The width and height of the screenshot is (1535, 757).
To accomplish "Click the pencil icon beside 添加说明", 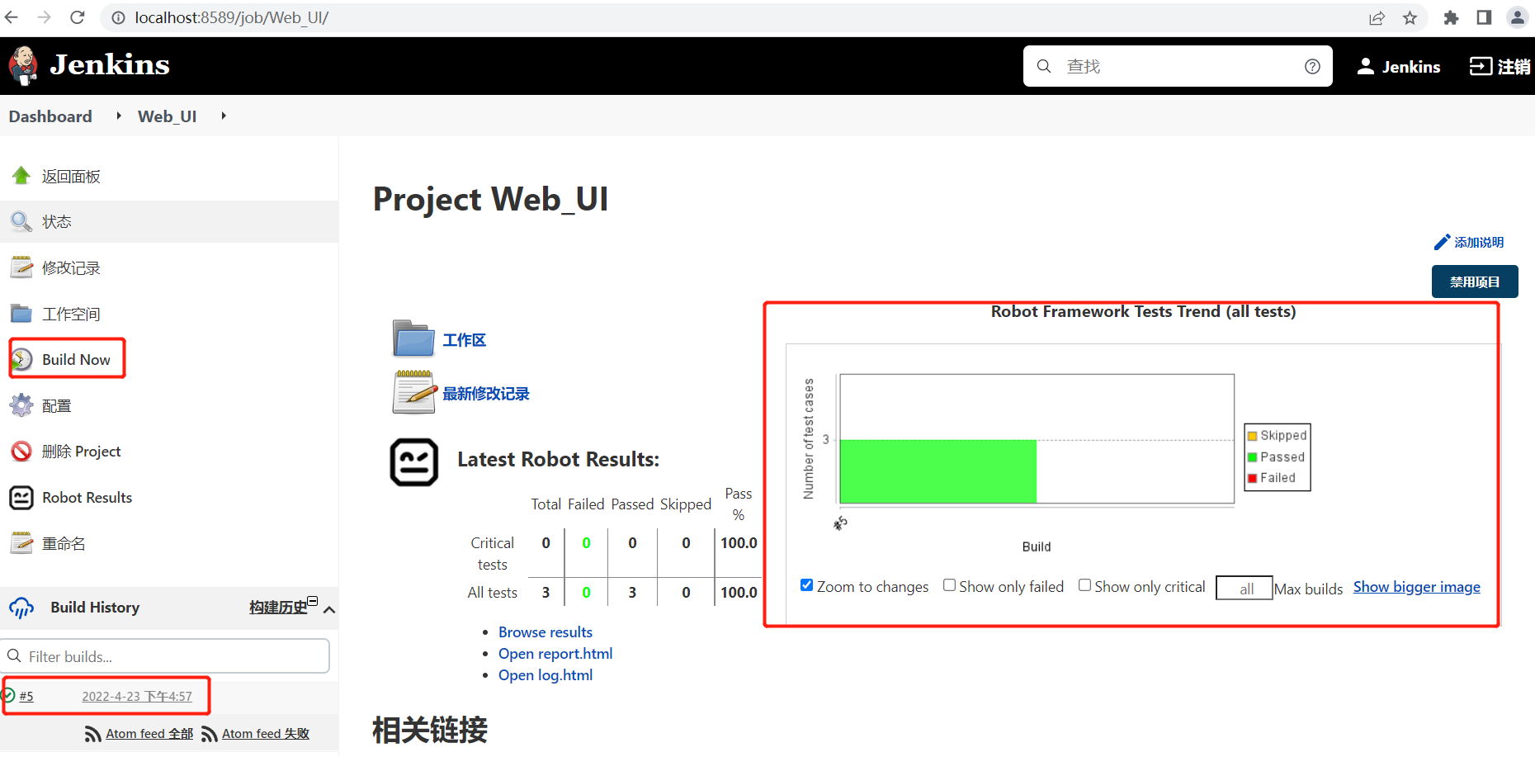I will click(x=1442, y=242).
